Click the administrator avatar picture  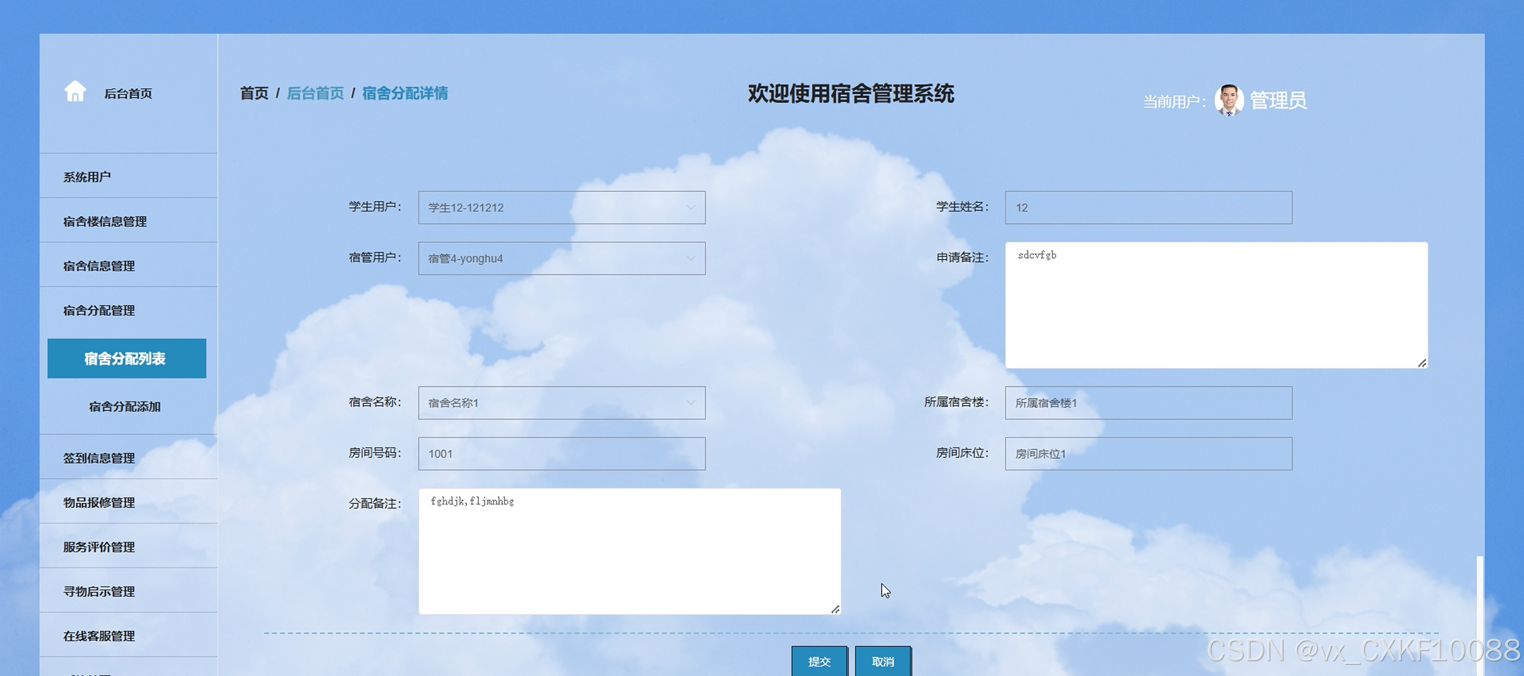[1229, 100]
